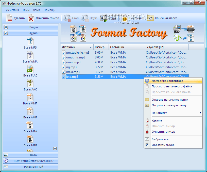
Task: Choose Настройка конвертора in context menu
Action: [173, 81]
